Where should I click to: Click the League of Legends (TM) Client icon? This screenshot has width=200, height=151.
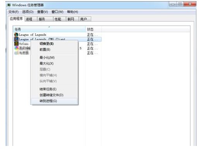point(16,39)
